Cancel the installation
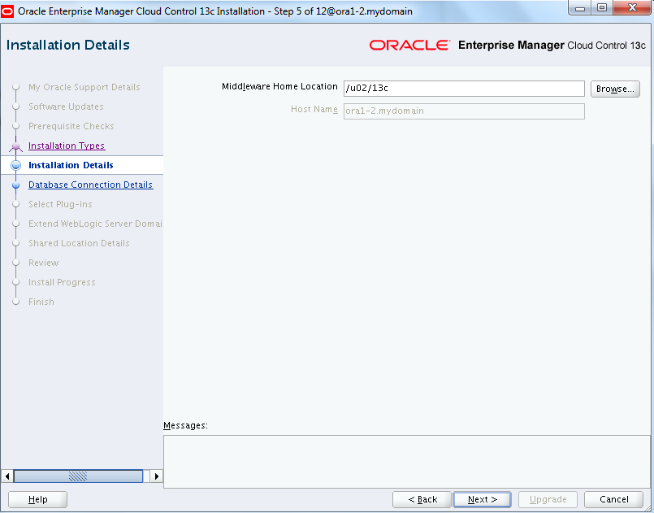 613,499
